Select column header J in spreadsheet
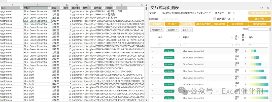This screenshot has width=272, height=102. point(12,5)
